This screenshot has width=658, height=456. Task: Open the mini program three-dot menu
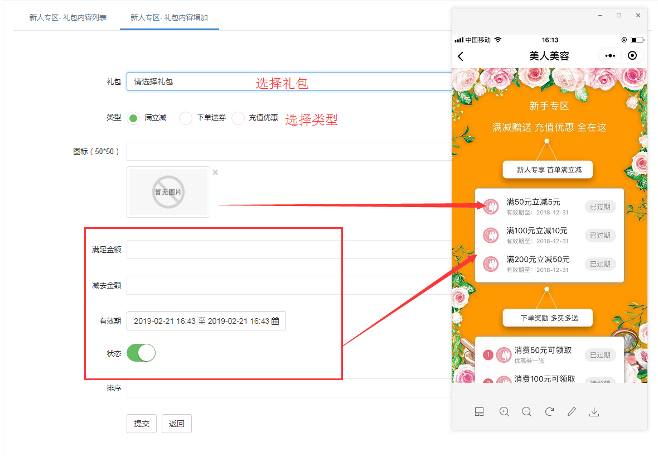[610, 55]
